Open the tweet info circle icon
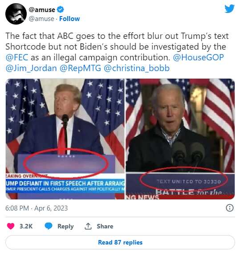This screenshot has height=253, width=240. [x=230, y=208]
